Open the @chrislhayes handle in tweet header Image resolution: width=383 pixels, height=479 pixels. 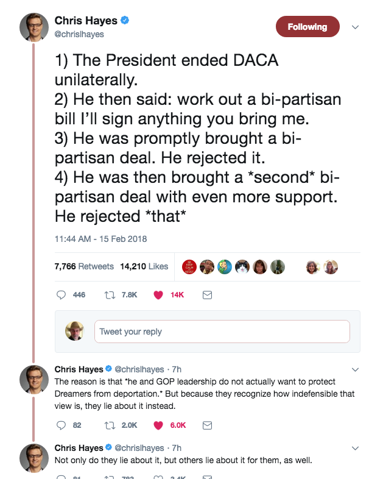79,35
